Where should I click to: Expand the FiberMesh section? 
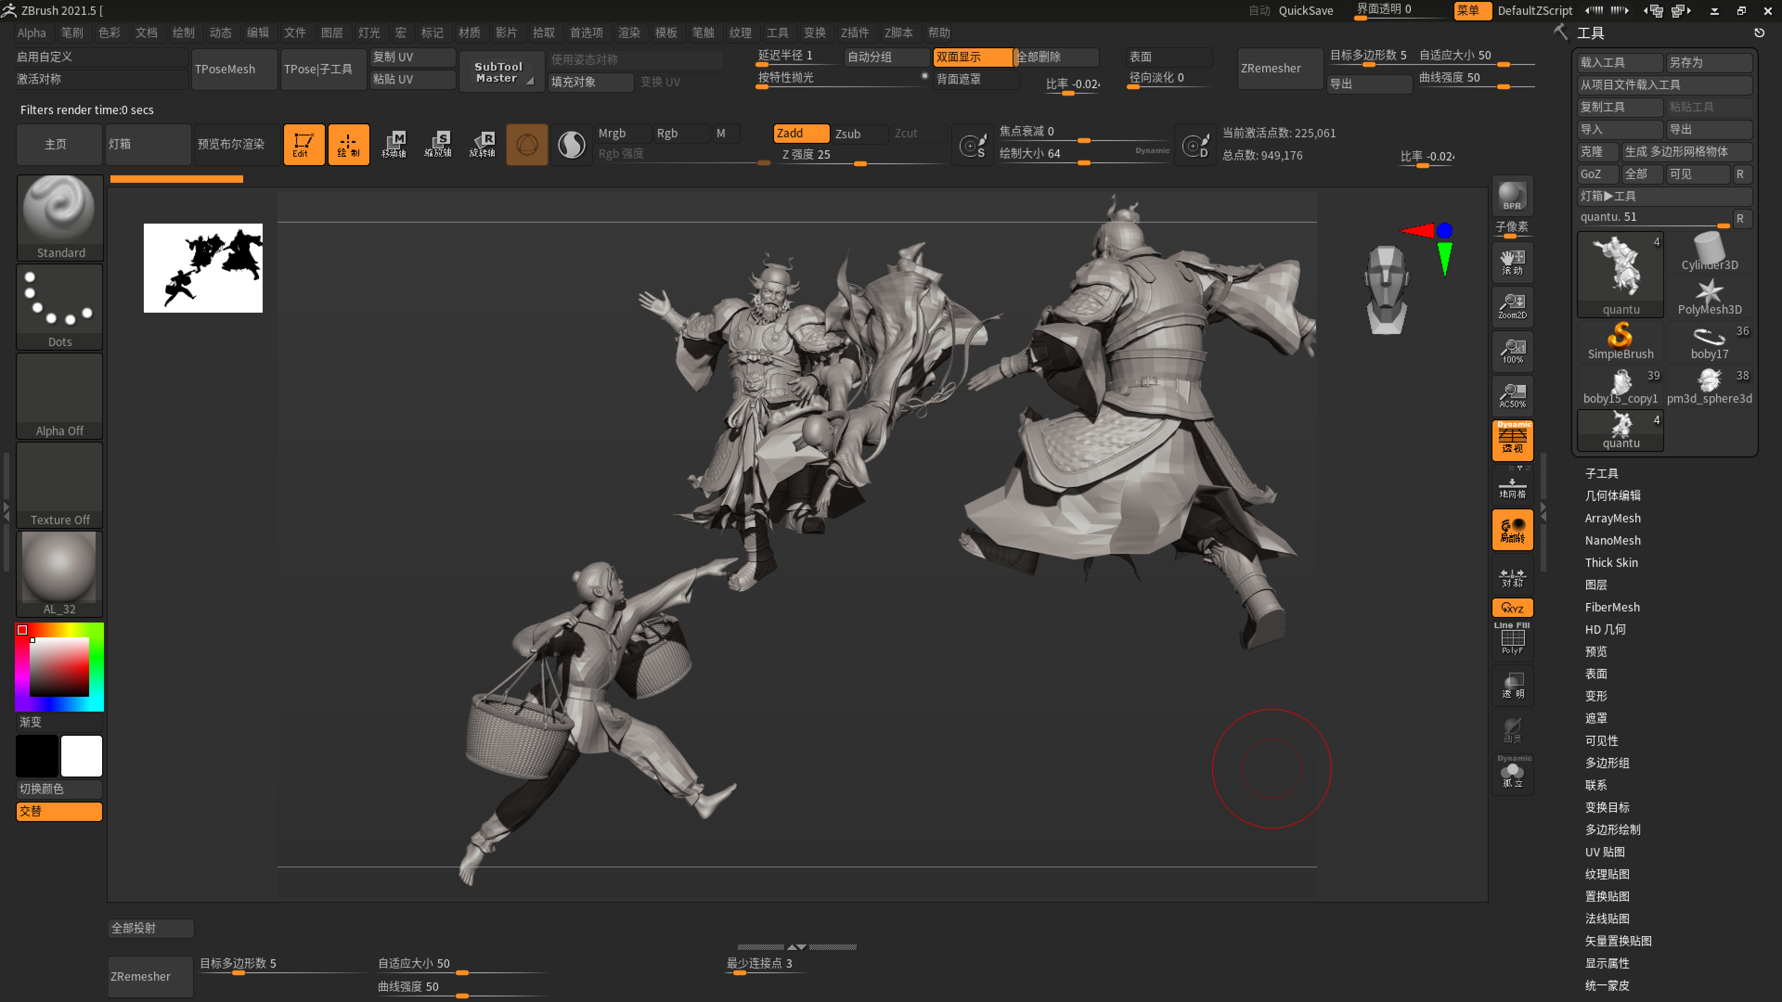click(x=1612, y=607)
